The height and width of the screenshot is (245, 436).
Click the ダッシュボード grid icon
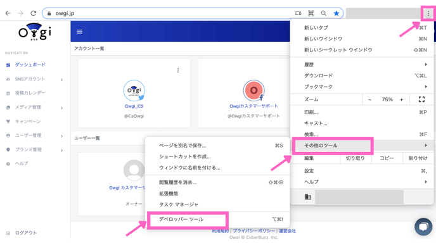coord(8,65)
